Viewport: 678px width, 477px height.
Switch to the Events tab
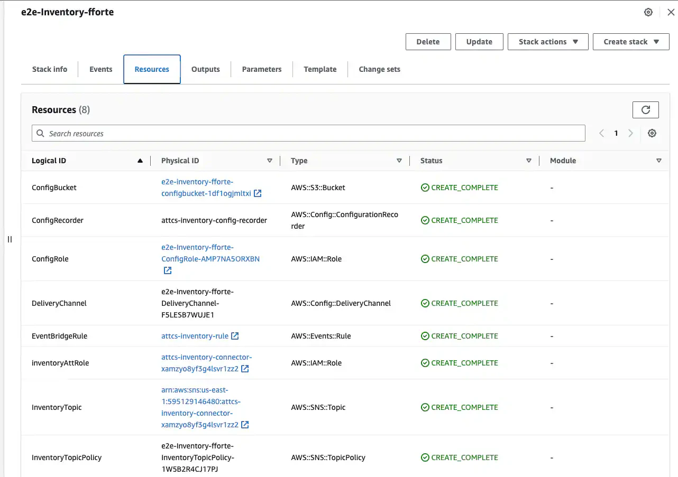(x=100, y=69)
